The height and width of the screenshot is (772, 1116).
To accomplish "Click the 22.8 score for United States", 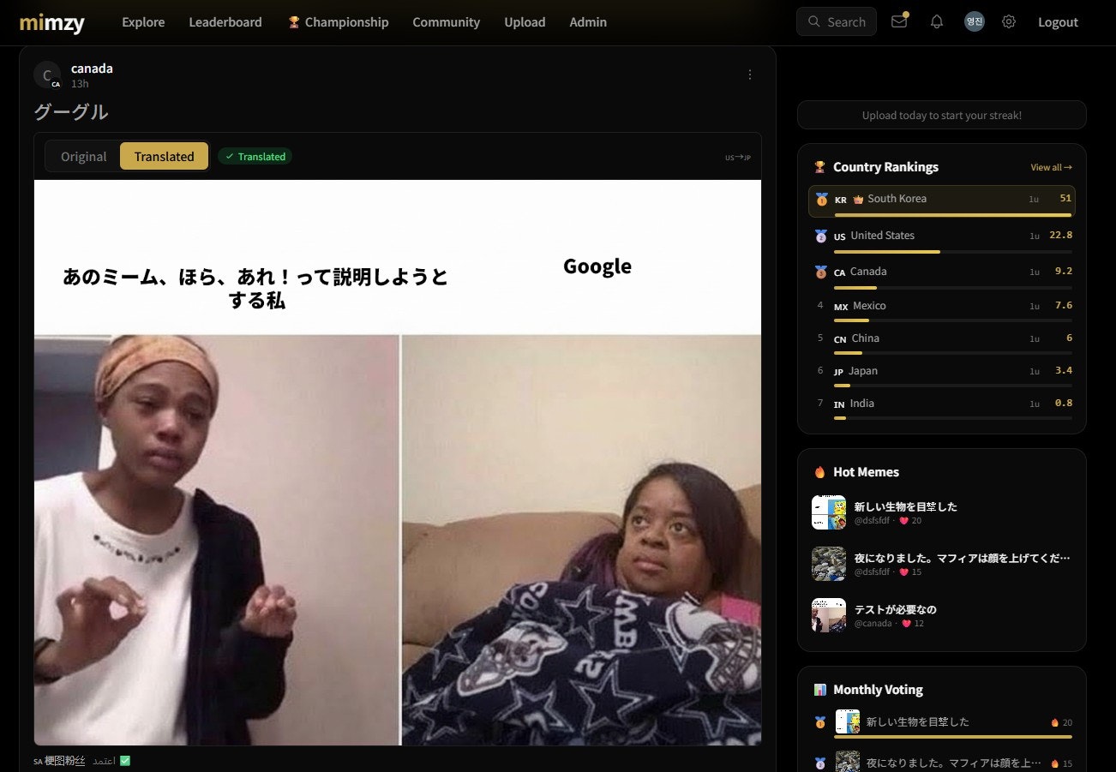I will 1061,236.
